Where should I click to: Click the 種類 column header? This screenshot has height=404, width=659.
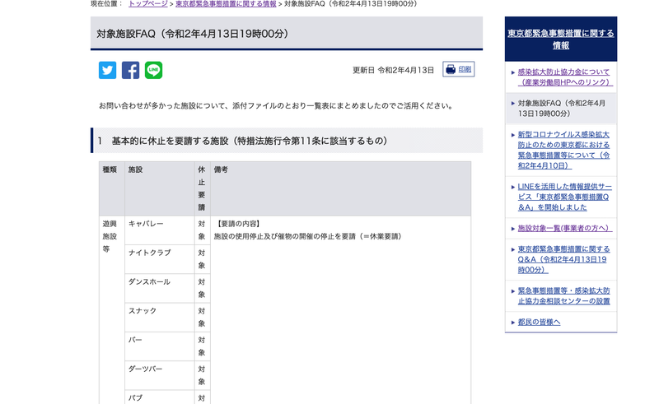click(x=112, y=188)
